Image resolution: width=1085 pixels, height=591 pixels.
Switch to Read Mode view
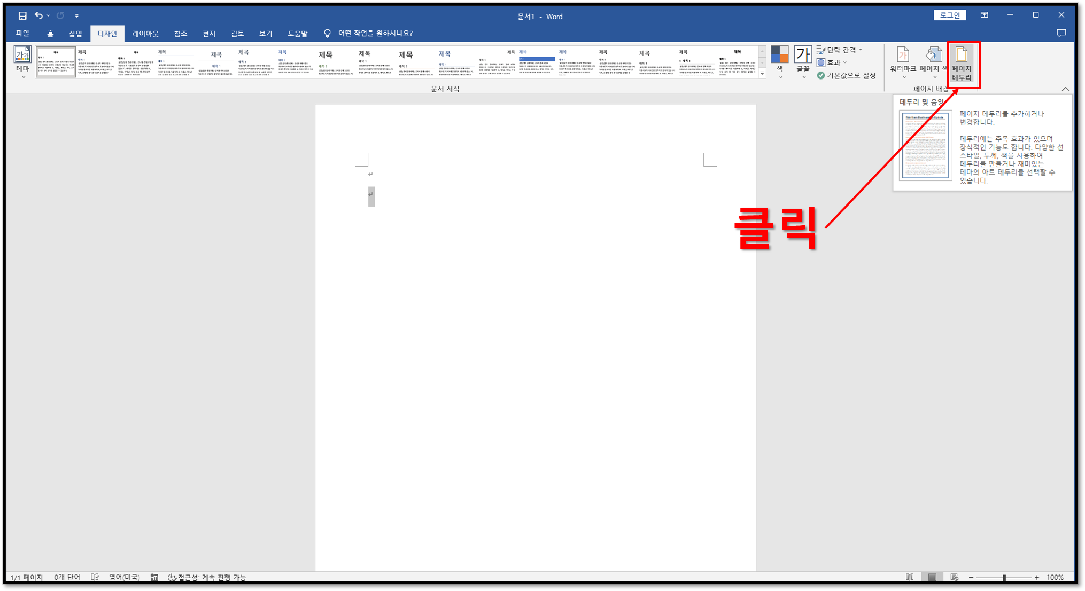[910, 577]
